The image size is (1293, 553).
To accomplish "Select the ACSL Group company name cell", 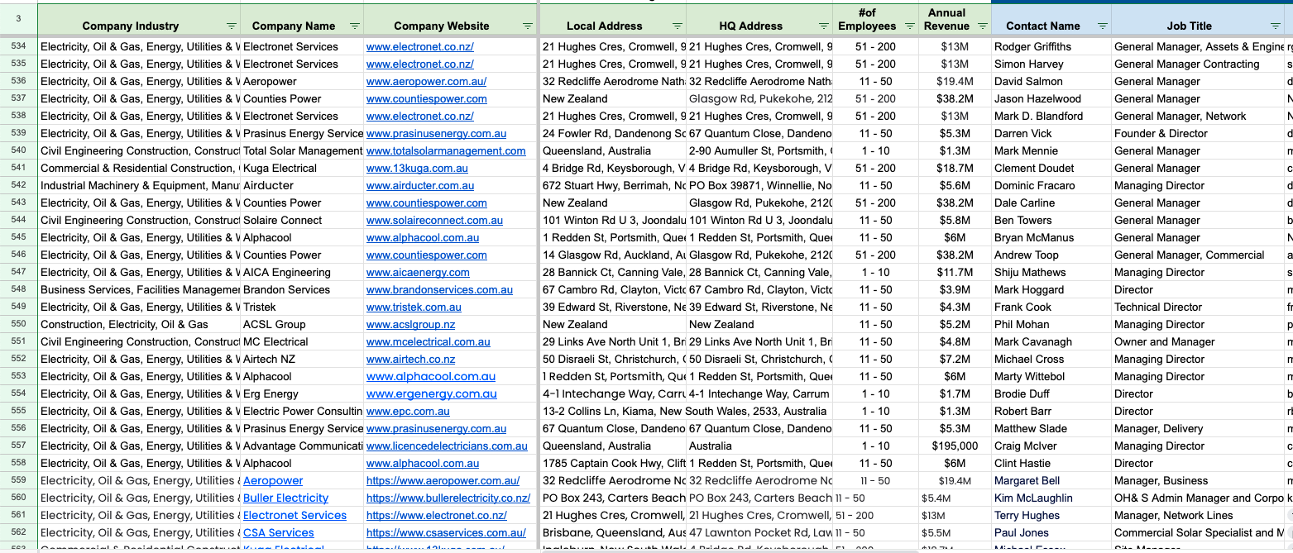I will pyautogui.click(x=302, y=324).
